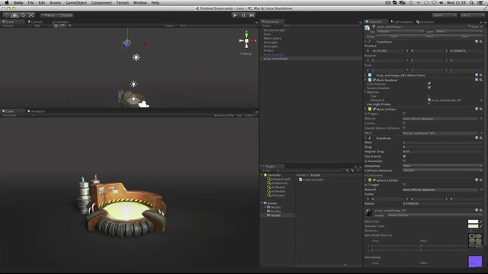The image size is (488, 274).
Task: Open the material gear settings menu
Action: [481, 211]
